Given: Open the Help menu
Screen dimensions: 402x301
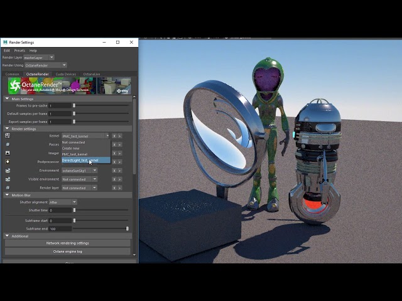Looking at the screenshot, I should tap(33, 50).
